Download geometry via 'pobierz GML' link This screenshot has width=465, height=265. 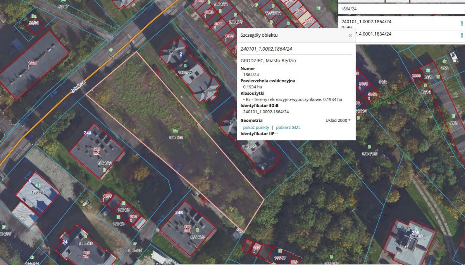click(x=288, y=127)
